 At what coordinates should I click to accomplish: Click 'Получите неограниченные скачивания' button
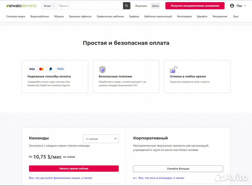(x=195, y=6)
